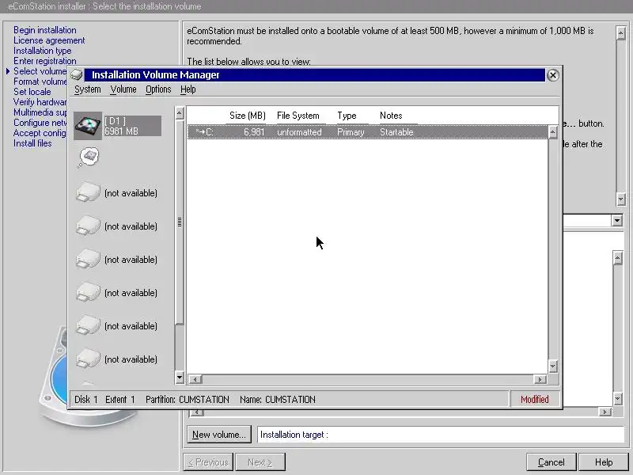Click 'Partition: CUMSTATION' in the status bar
633x475 pixels.
point(188,400)
